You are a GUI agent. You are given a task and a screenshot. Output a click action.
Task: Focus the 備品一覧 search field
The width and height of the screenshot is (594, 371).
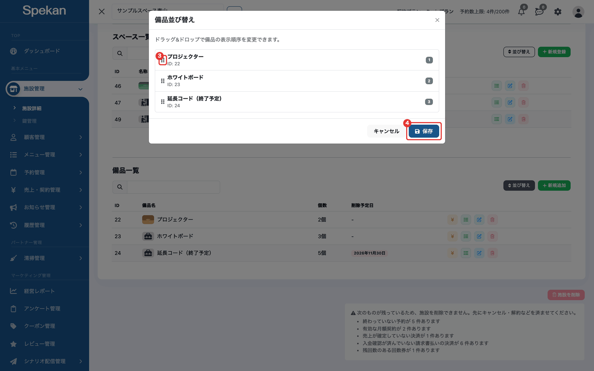(173, 187)
